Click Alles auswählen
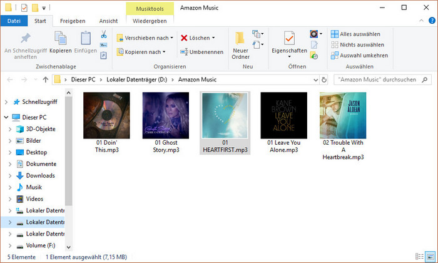Screen dimensions: 438x263 [355, 34]
